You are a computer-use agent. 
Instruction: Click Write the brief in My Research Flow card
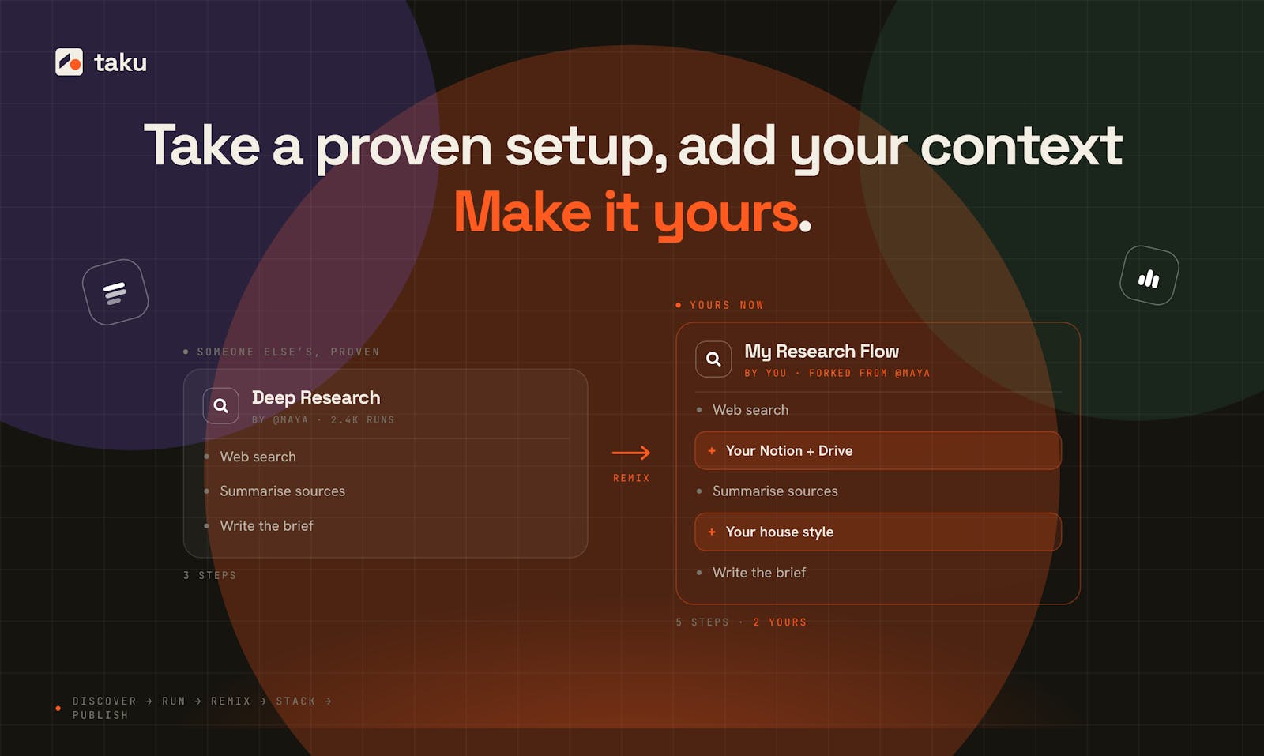(x=759, y=572)
